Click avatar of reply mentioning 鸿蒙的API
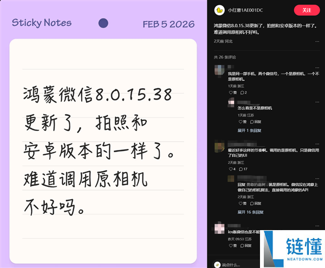Screen dimensions: 325x268 click(x=231, y=179)
